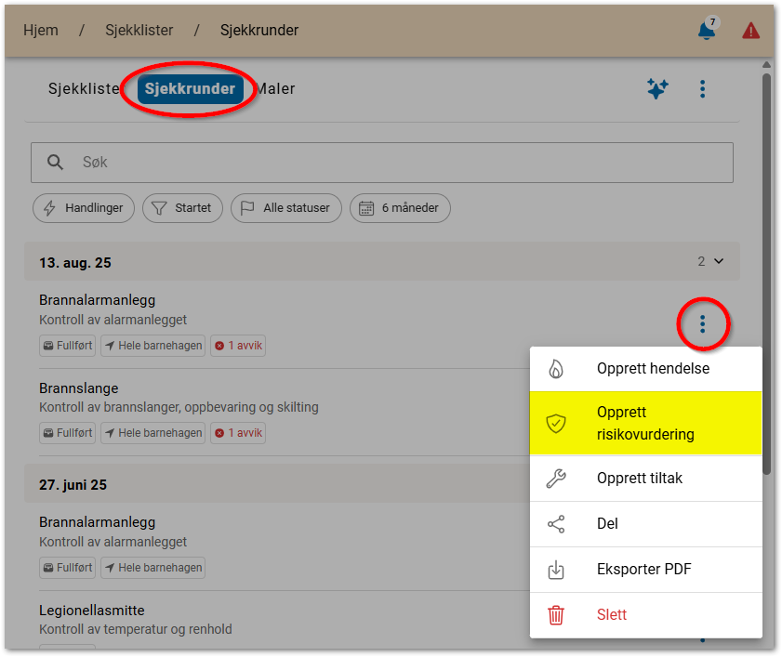Choose Eksporter PDF in context menu
This screenshot has width=782, height=657.
[643, 570]
